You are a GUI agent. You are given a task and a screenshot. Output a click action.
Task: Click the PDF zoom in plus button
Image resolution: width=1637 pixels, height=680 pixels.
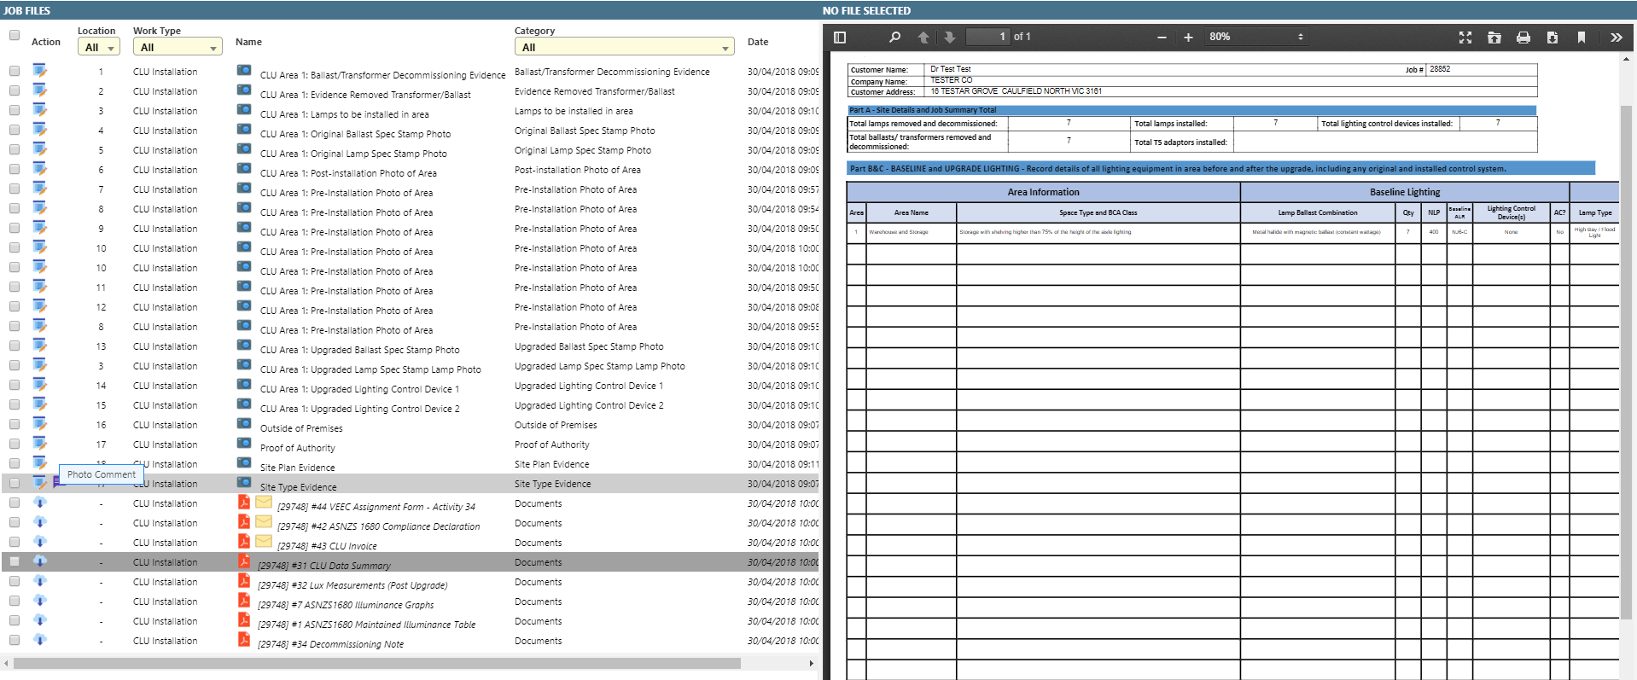[x=1188, y=38]
